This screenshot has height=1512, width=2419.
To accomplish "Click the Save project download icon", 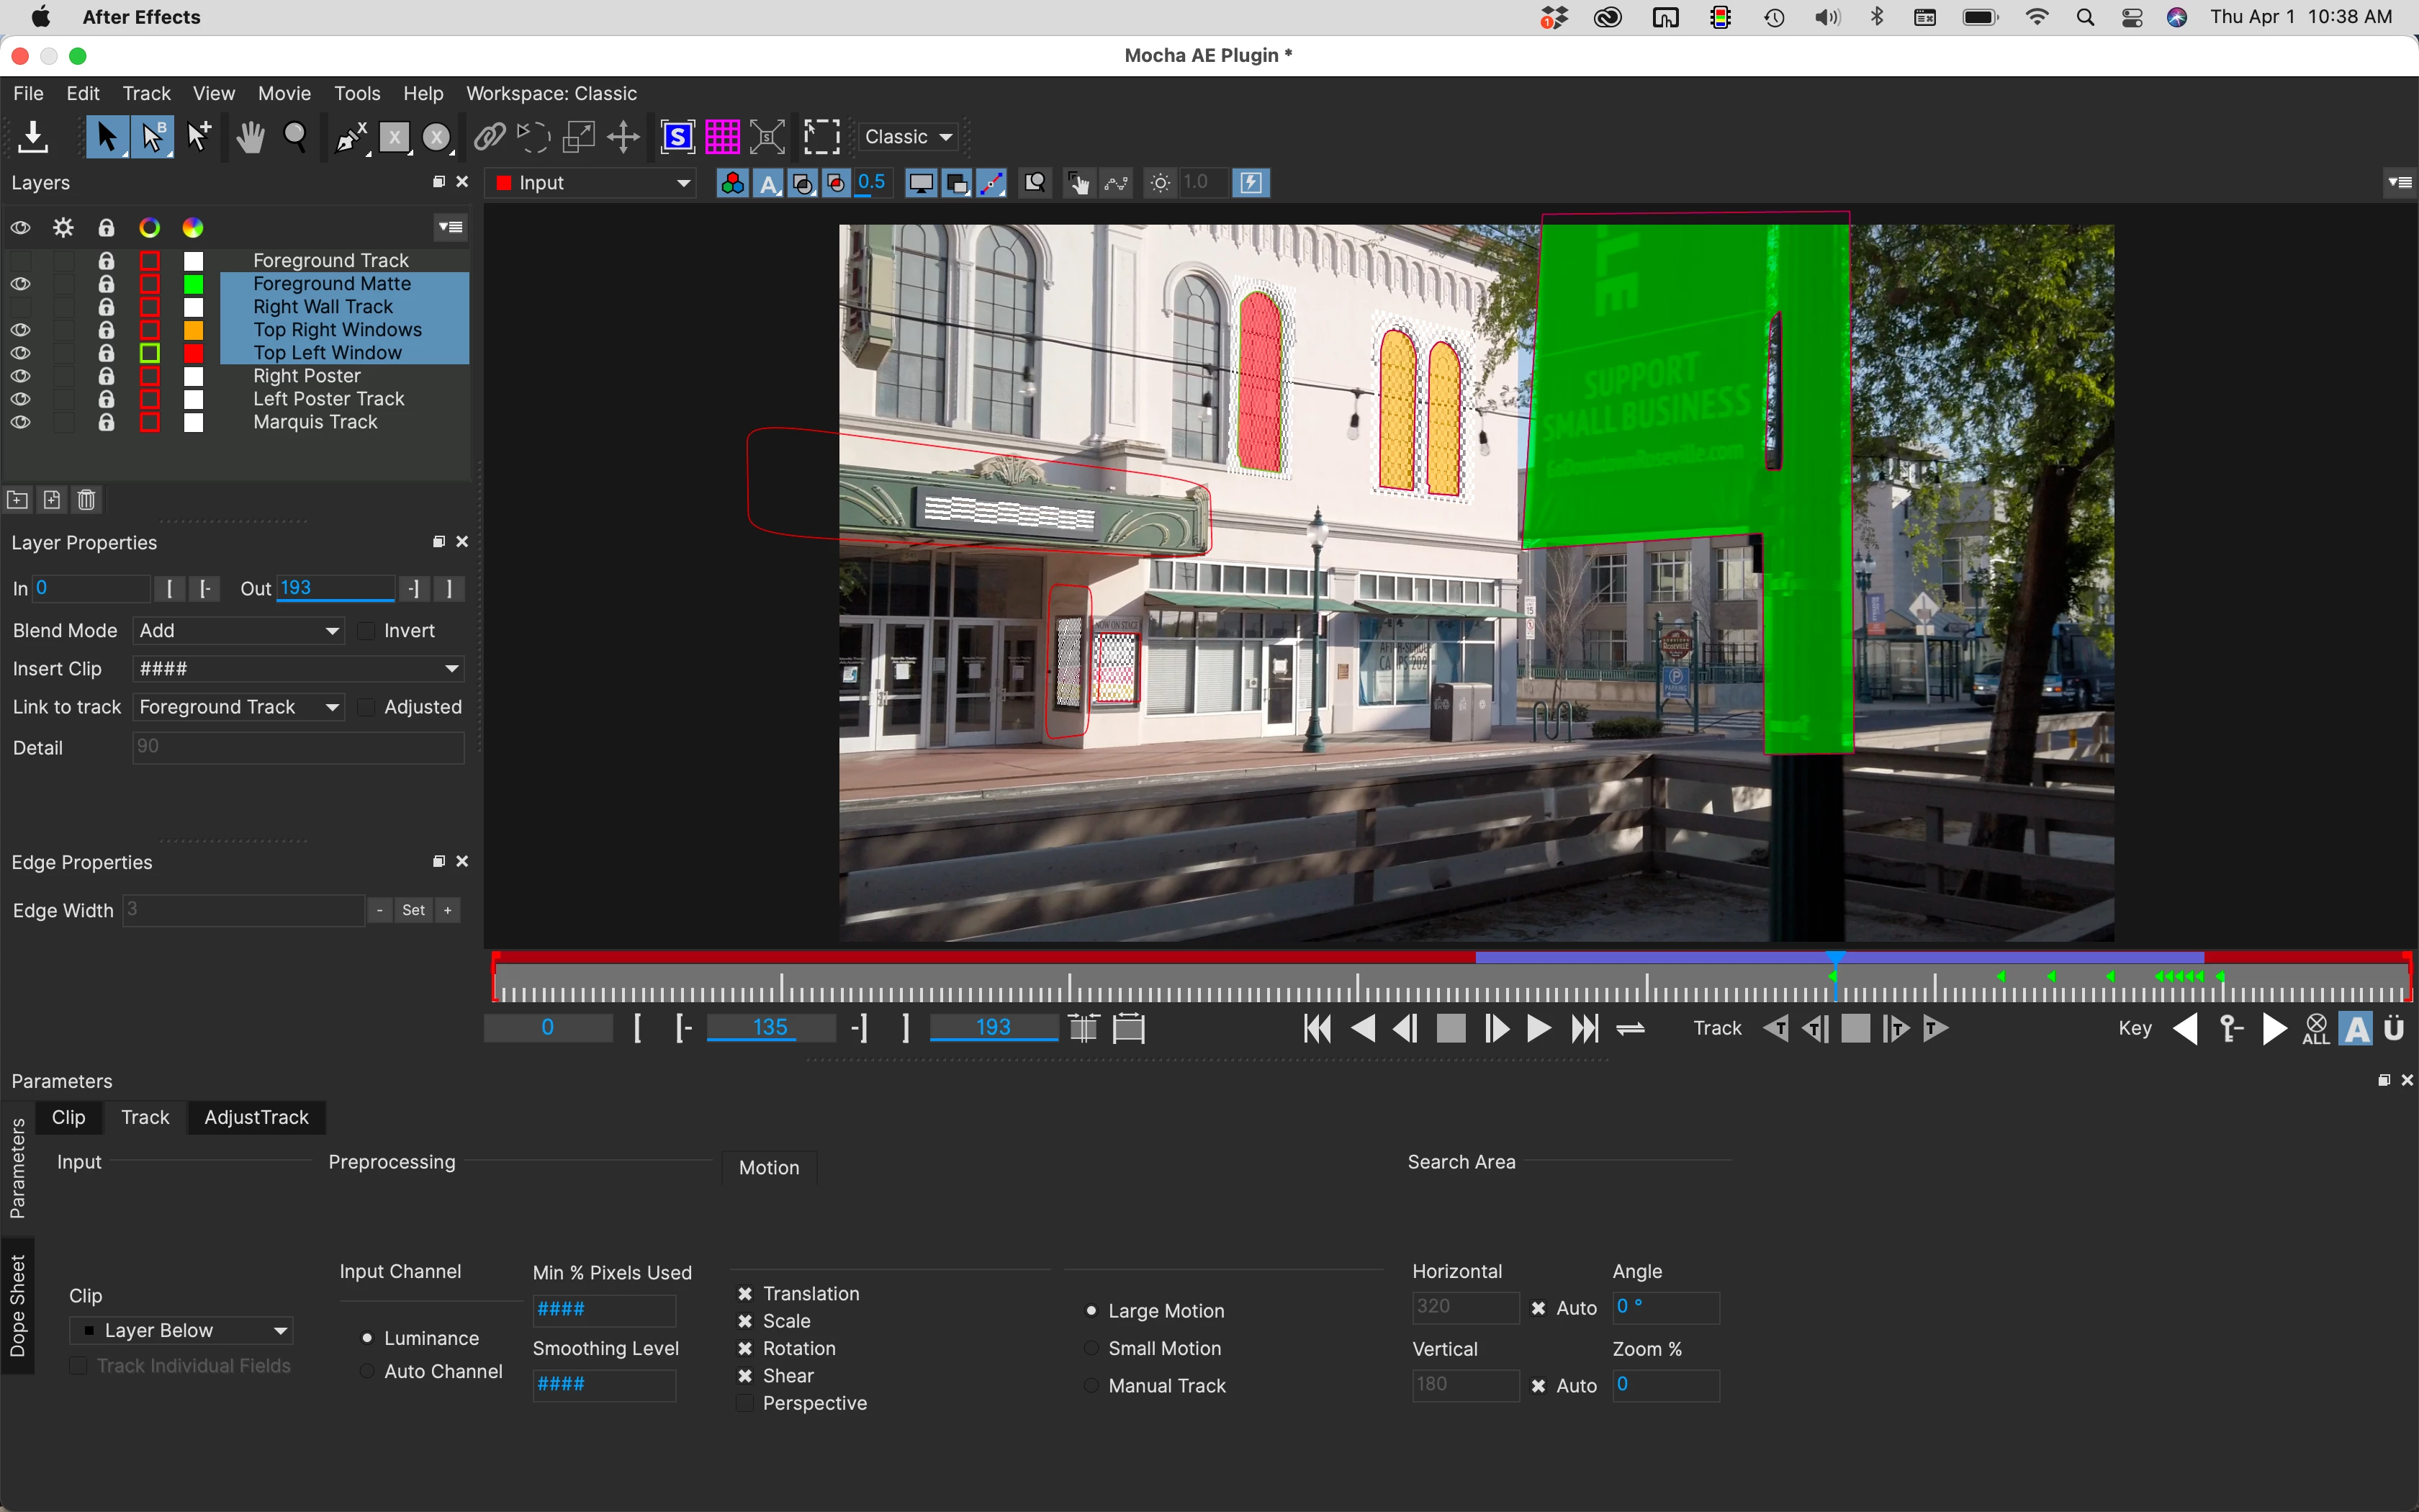I will 33,137.
